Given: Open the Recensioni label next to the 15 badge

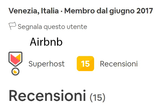Looking at the screenshot, I should 119,64.
